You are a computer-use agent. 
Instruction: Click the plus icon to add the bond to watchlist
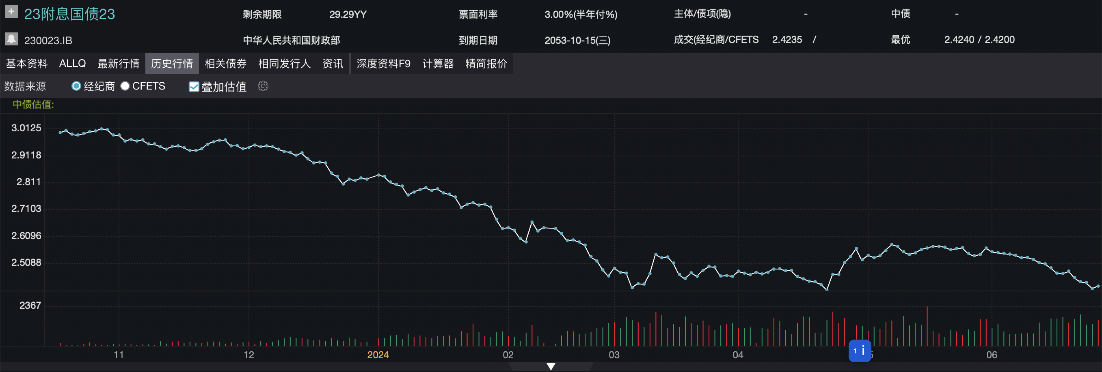[x=11, y=11]
